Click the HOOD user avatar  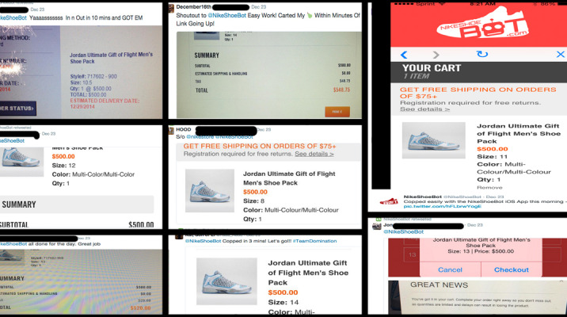(172, 131)
